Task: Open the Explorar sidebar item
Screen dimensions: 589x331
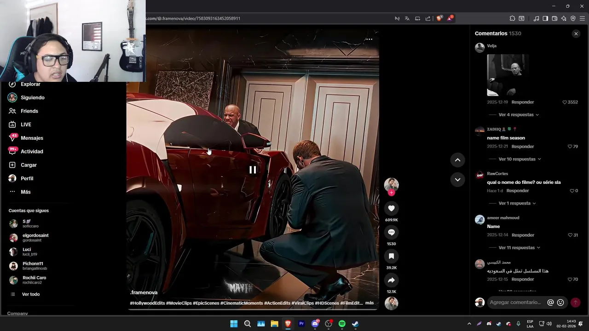Action: point(24,84)
